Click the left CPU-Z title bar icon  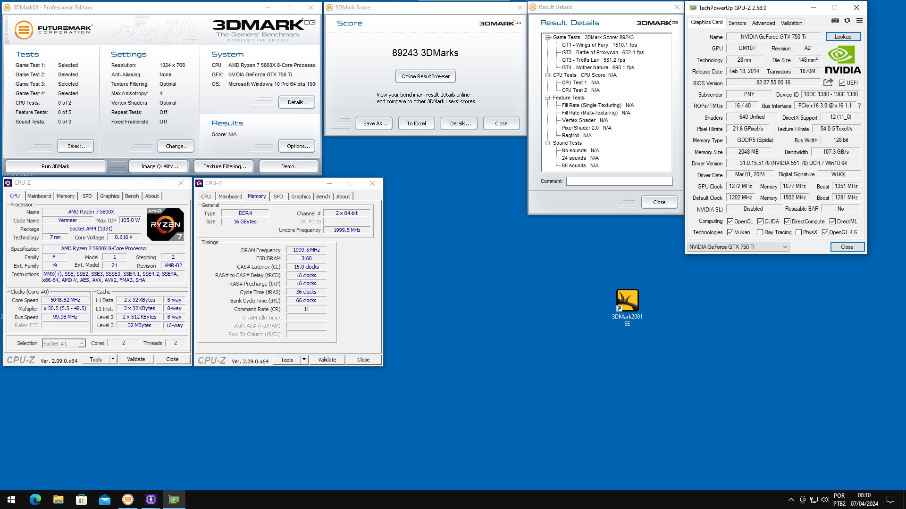[x=8, y=183]
